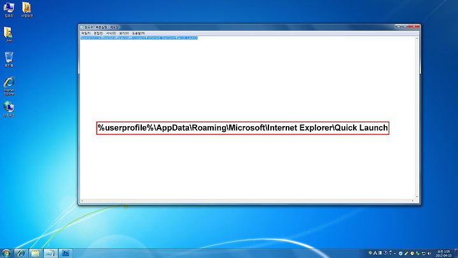The height and width of the screenshot is (258, 458).
Task: Select the Network desktop icon
Action: click(x=9, y=109)
